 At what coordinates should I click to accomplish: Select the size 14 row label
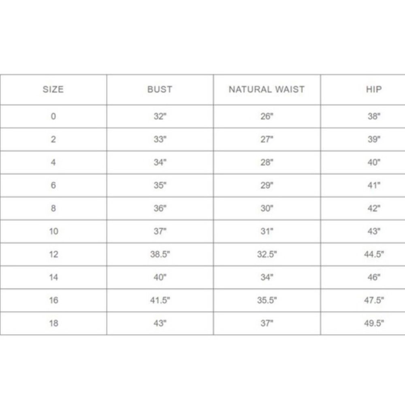53,277
